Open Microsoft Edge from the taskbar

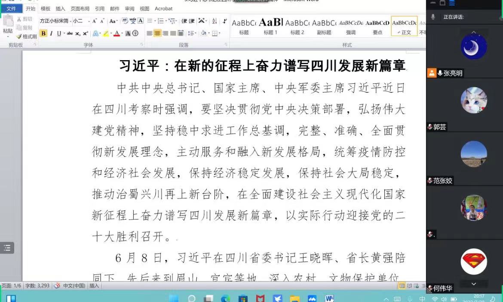click(x=225, y=299)
